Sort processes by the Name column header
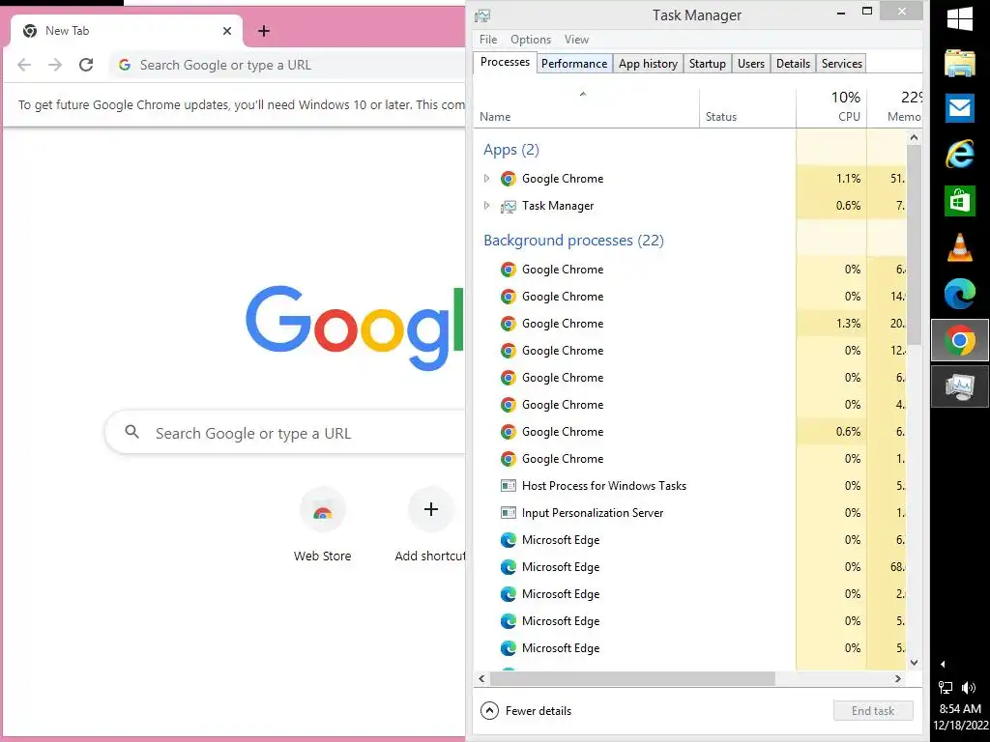 (x=586, y=108)
